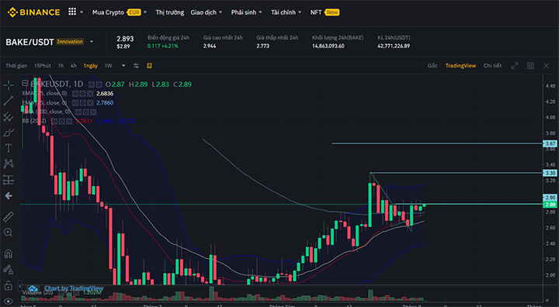Click the Chart by TradingView link
559x307 pixels.
coord(74,288)
